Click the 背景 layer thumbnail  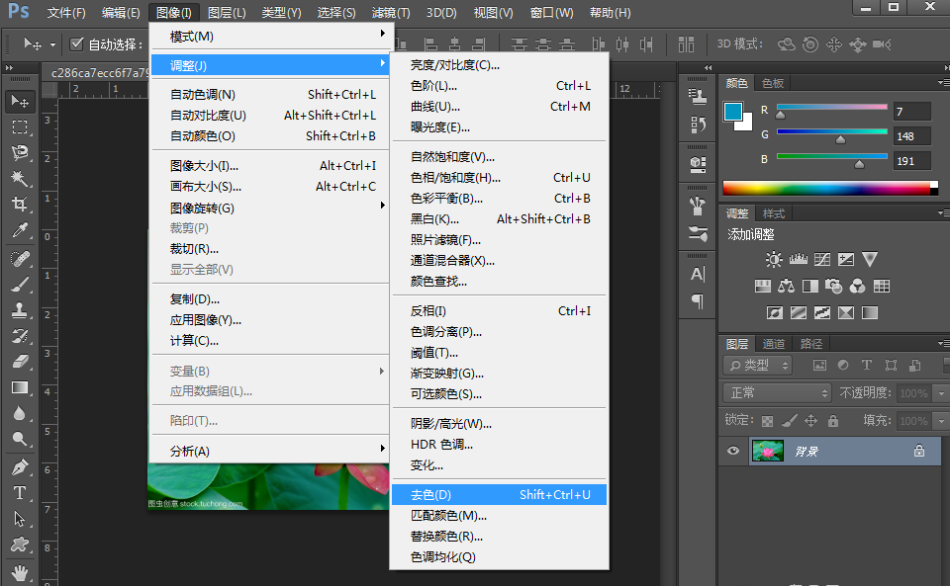(770, 451)
